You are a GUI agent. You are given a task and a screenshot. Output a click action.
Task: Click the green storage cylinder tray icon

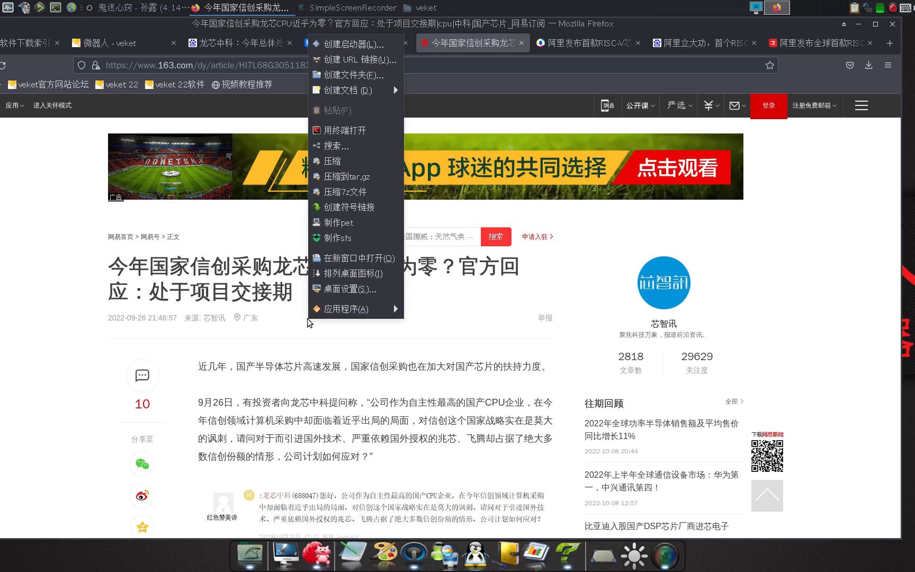[x=880, y=7]
